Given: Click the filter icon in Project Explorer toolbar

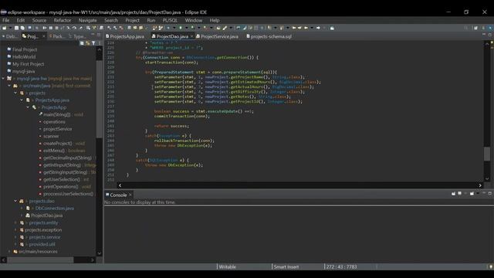Looking at the screenshot, I should (x=93, y=43).
